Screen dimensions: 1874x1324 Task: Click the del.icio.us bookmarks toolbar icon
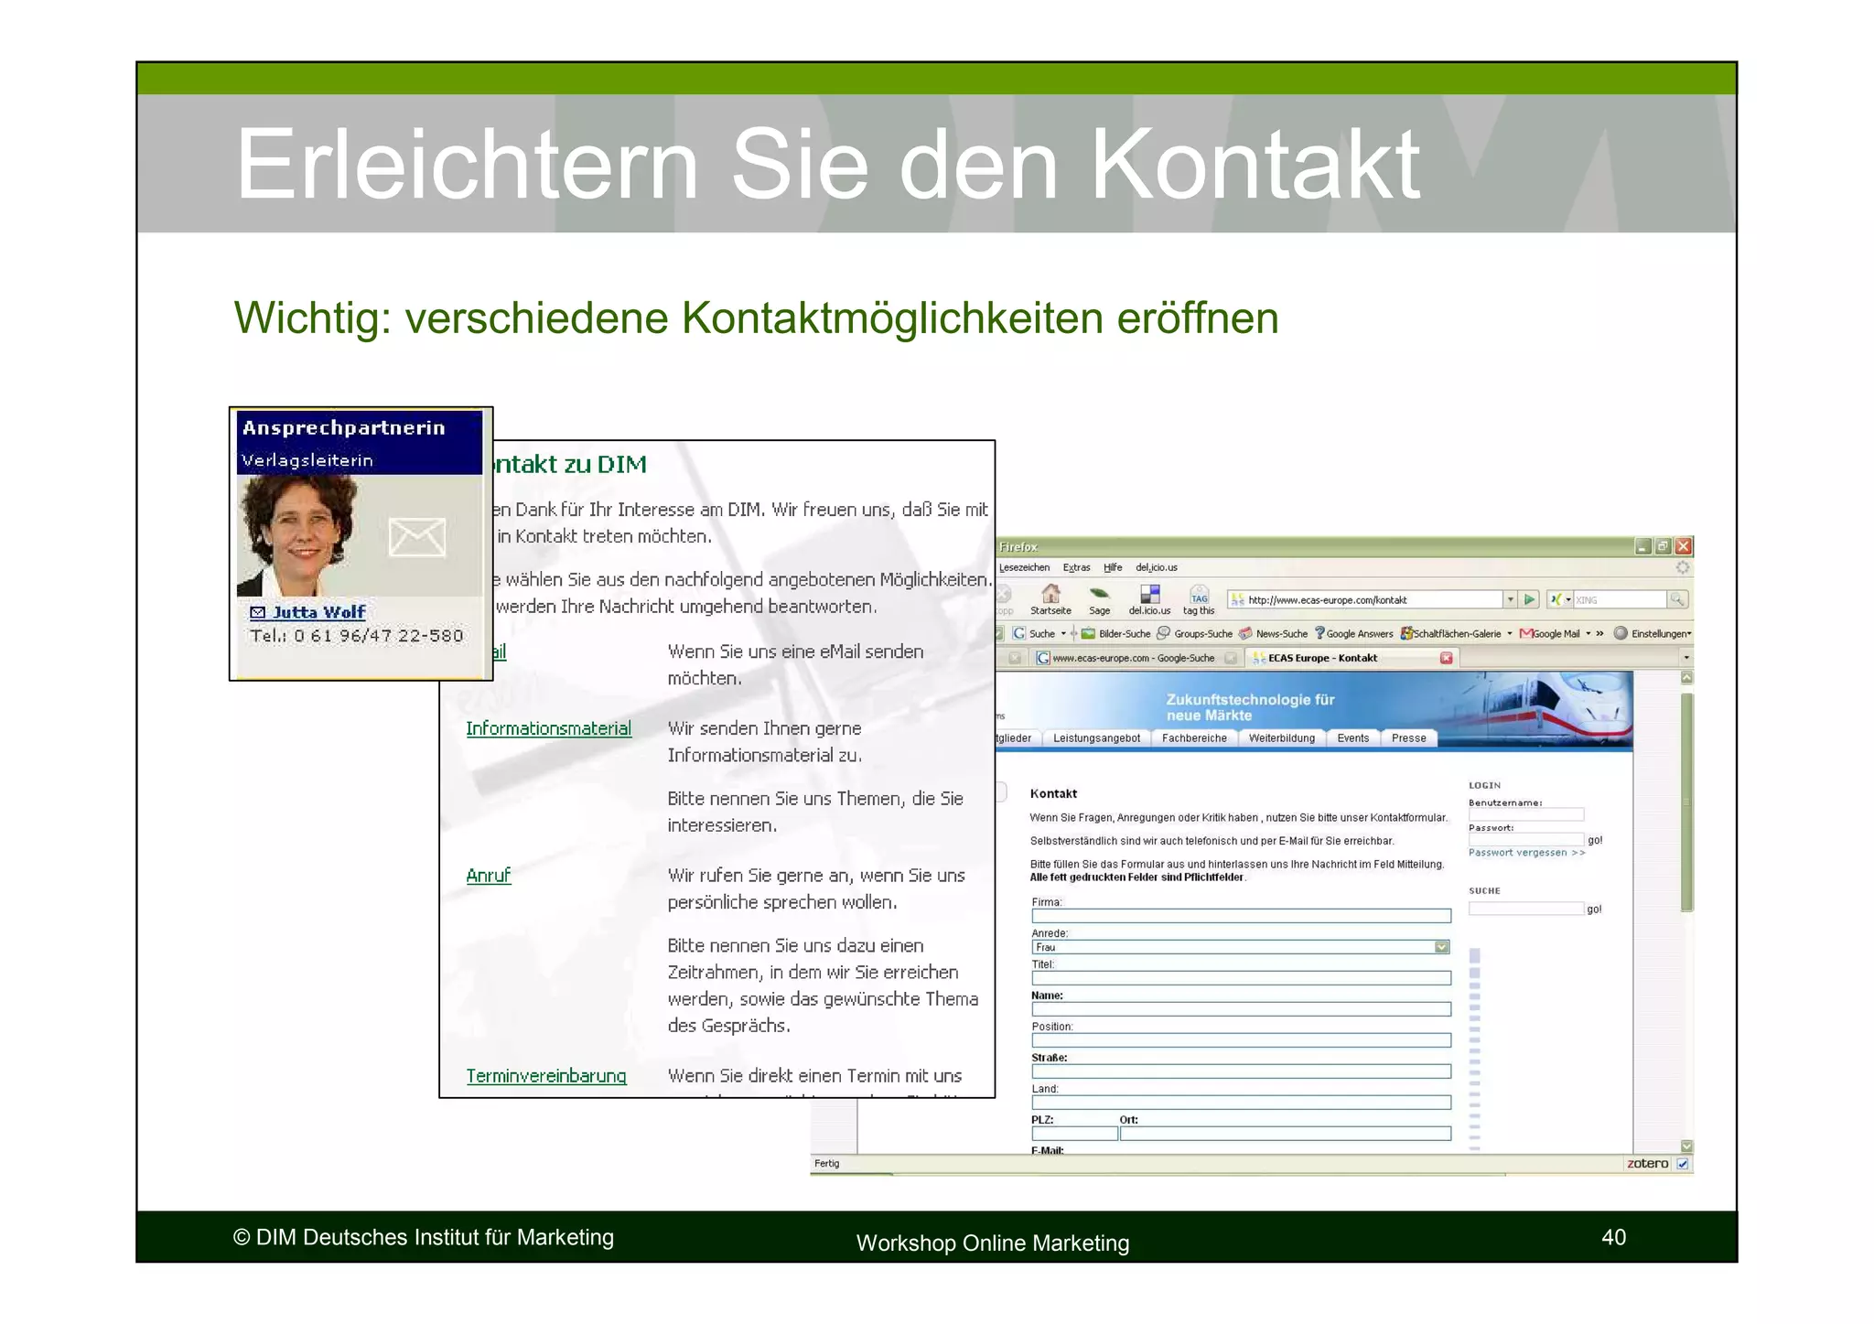(1149, 594)
